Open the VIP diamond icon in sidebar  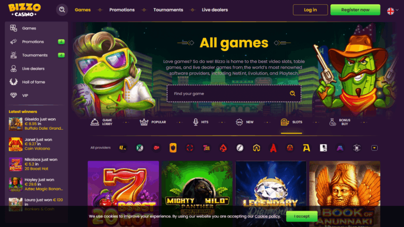(13, 95)
